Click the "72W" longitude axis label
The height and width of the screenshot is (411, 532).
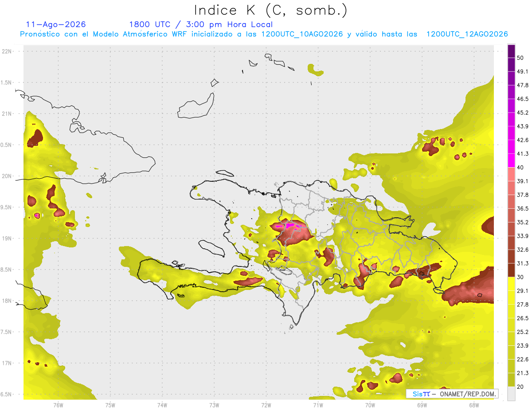click(x=266, y=405)
